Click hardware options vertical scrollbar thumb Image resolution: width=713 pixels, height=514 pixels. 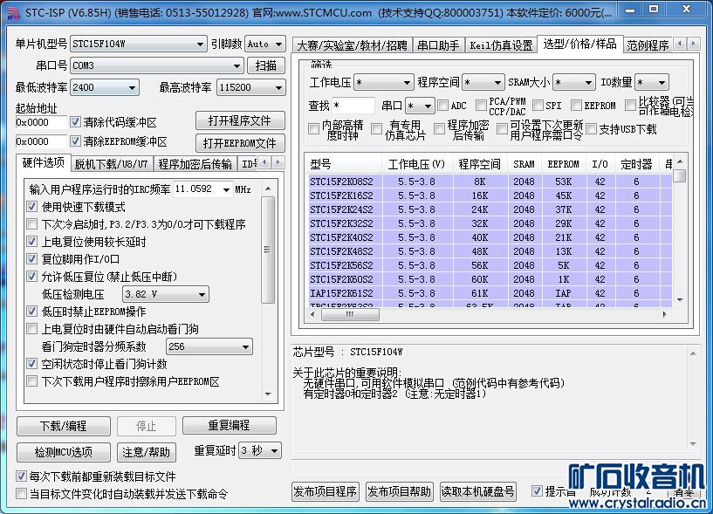[x=268, y=250]
